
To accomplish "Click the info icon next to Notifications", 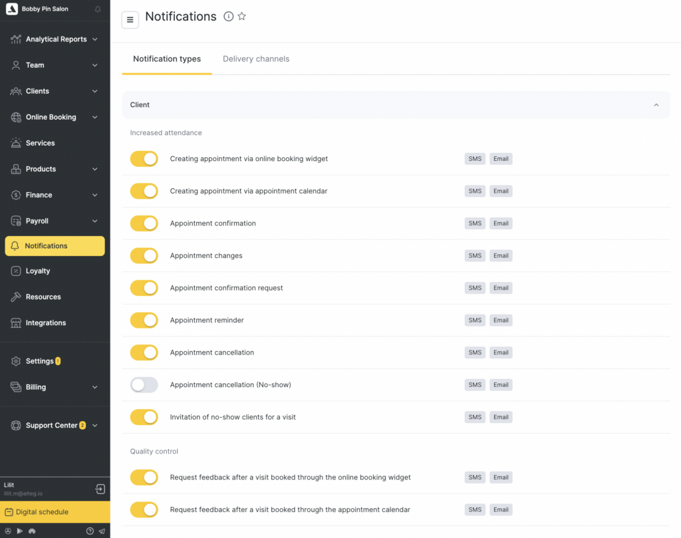I will point(228,17).
